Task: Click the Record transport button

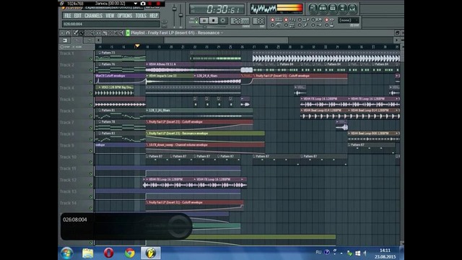Action: click(223, 20)
